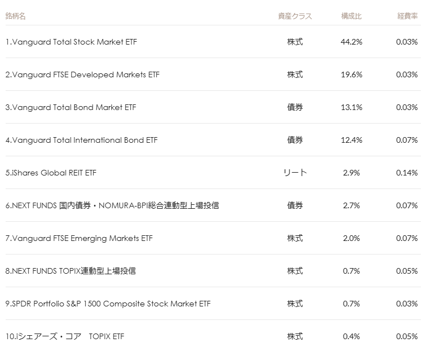Click the 経費率 column header
422x351 pixels.
(407, 16)
